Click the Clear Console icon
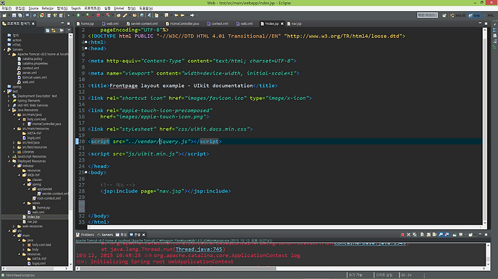The width and height of the screenshot is (498, 279). pos(422,235)
